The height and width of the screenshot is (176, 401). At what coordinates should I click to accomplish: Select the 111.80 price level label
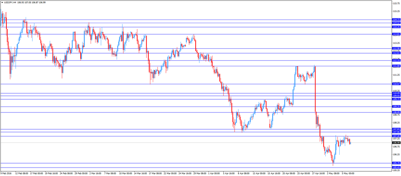click(396, 66)
